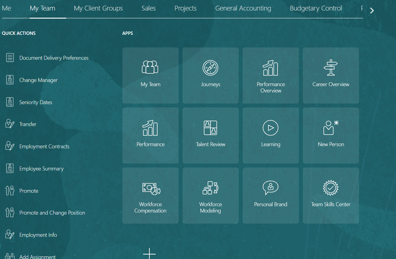Click the Employment Info icon
This screenshot has height=259, width=396.
pyautogui.click(x=10, y=235)
